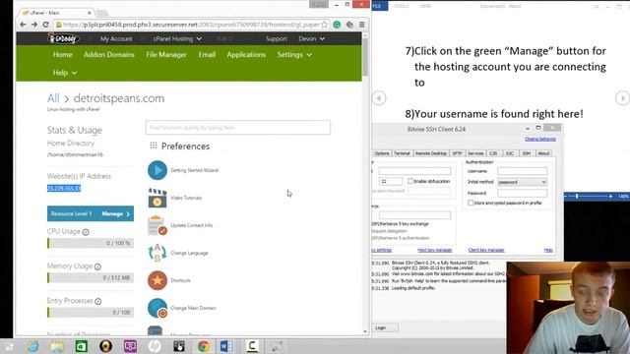Switch to the Terminal tab in Bitvise
Screen dimensions: 630x354
click(x=402, y=153)
